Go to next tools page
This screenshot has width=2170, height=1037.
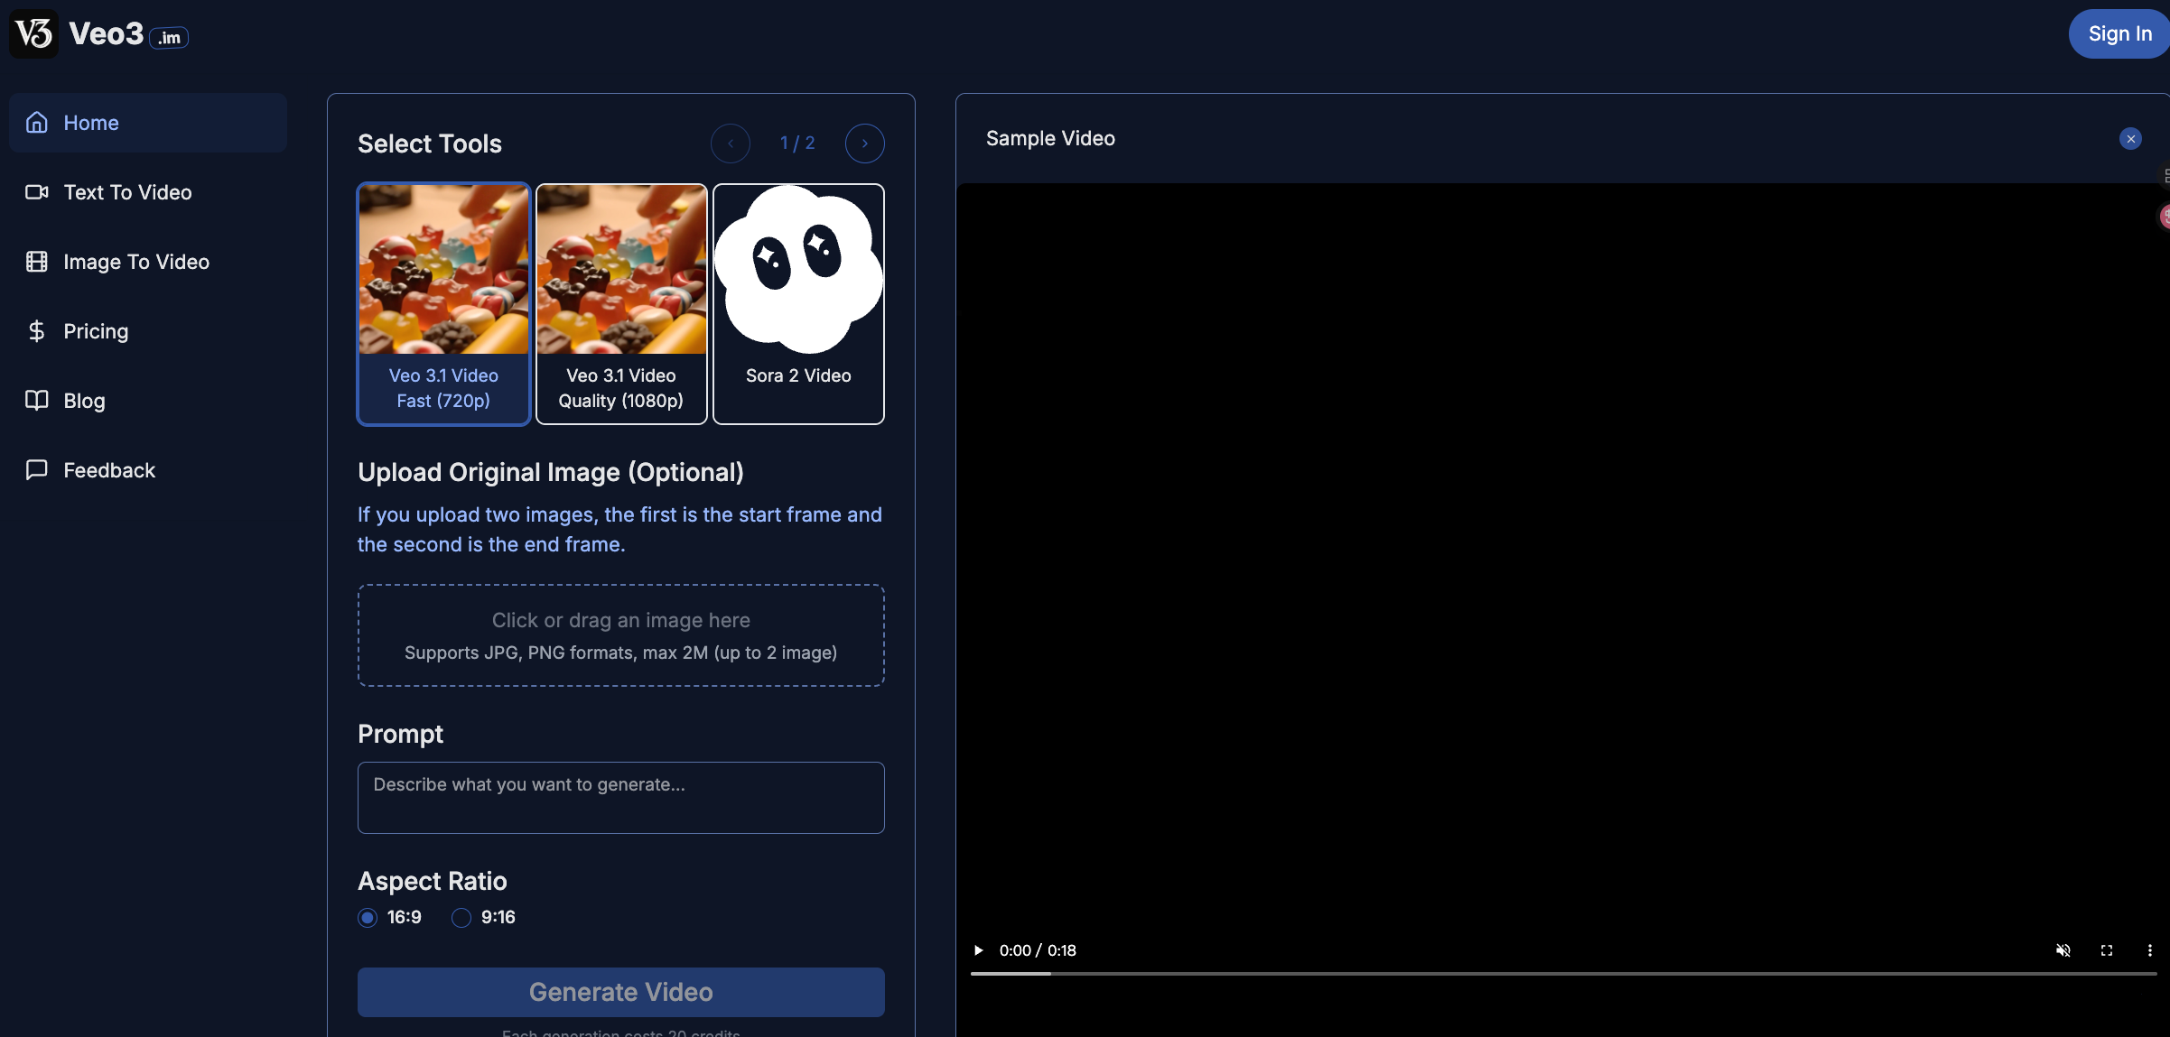click(x=864, y=144)
